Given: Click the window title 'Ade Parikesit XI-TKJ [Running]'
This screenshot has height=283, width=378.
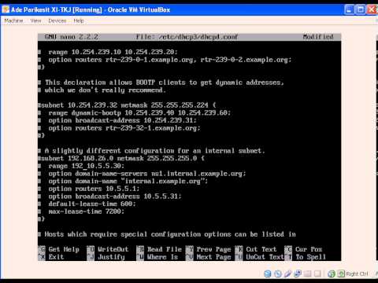Looking at the screenshot, I should (x=57, y=10).
